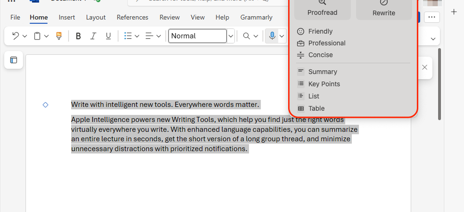464x212 pixels.
Task: Open the undo history dropdown arrow
Action: click(x=25, y=36)
